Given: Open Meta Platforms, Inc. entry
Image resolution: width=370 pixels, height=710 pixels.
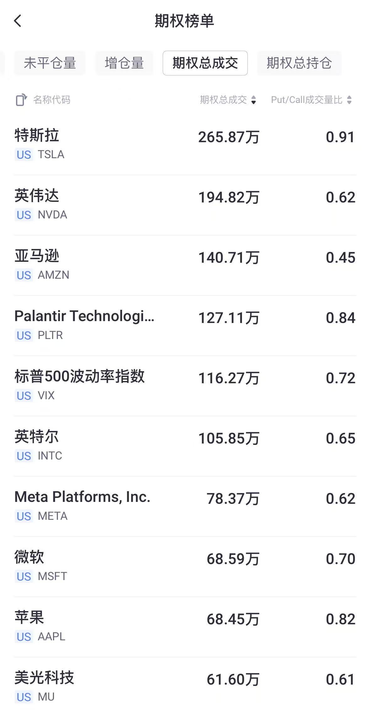Looking at the screenshot, I should [x=185, y=506].
